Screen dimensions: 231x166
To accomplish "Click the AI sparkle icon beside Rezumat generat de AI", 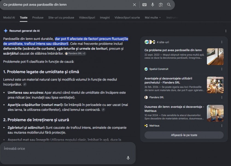I will (x=5, y=31).
